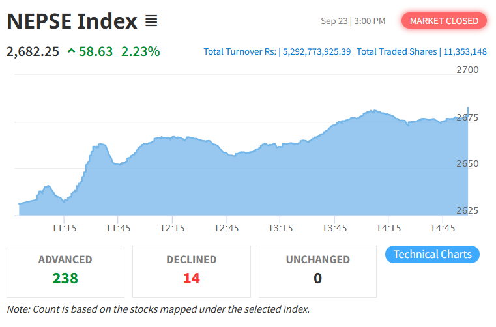Click the 11:15 label on time axis

(x=65, y=228)
